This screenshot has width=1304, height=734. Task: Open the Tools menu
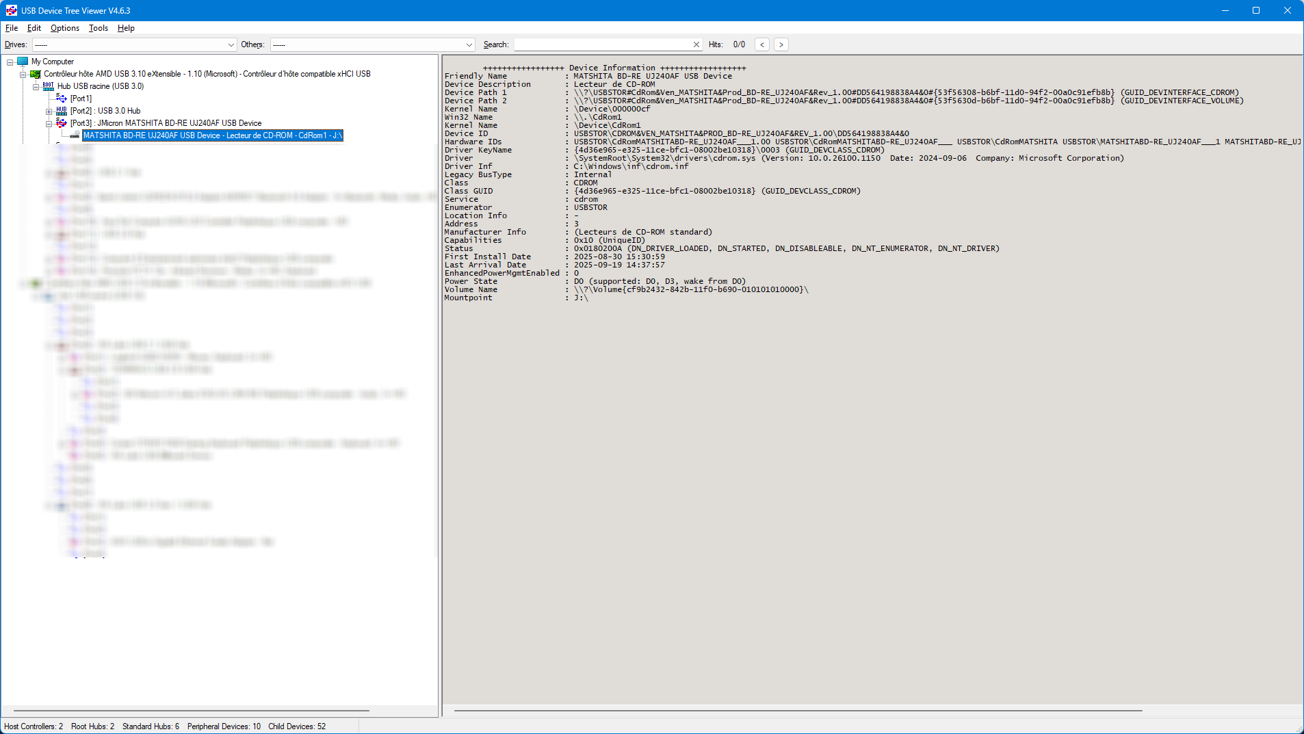[x=99, y=28]
